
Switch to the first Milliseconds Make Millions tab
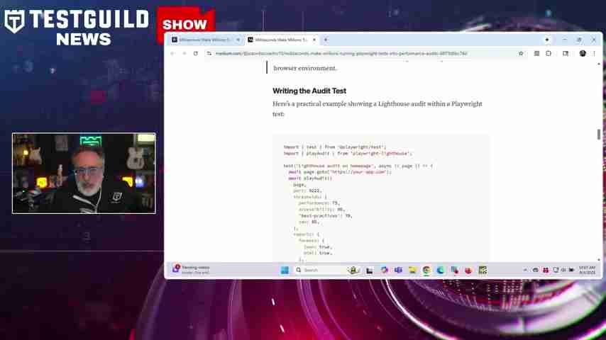click(202, 40)
